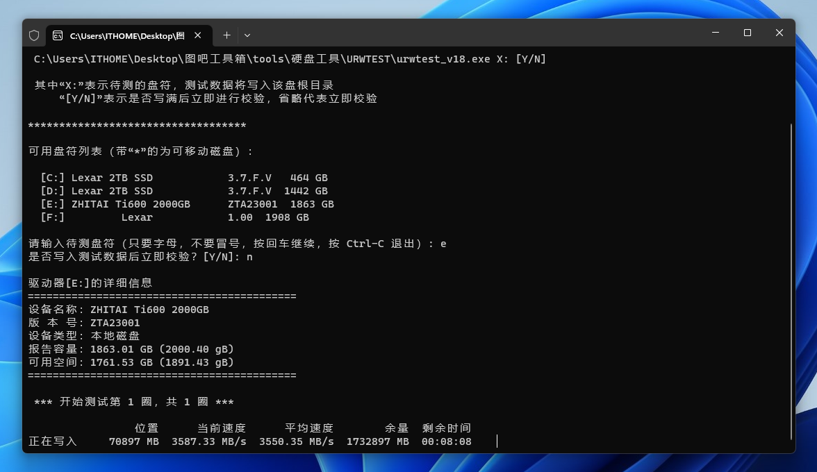Click the administrator shield icon in title bar
The image size is (817, 472).
click(34, 35)
